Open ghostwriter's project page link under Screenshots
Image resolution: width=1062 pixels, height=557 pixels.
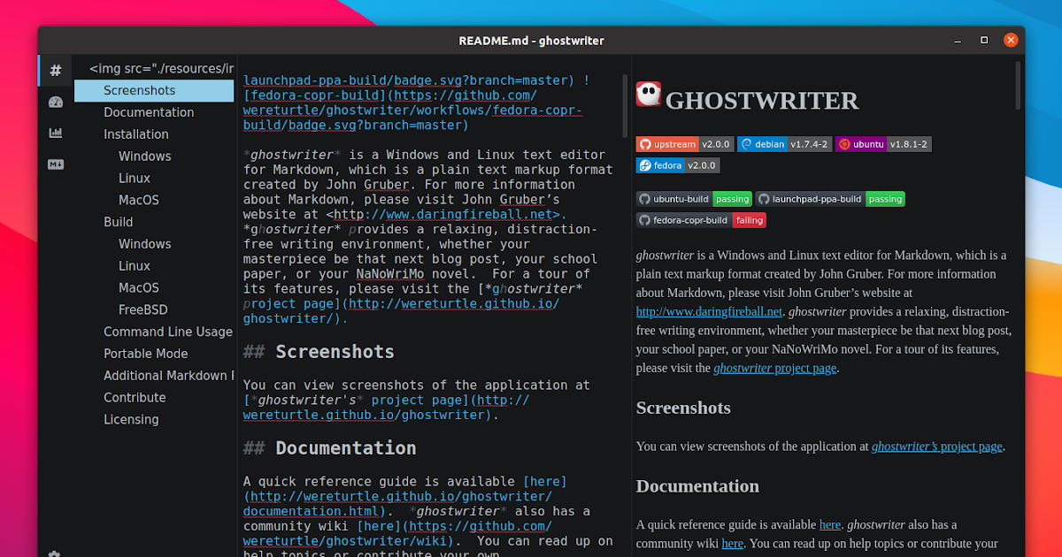(937, 446)
